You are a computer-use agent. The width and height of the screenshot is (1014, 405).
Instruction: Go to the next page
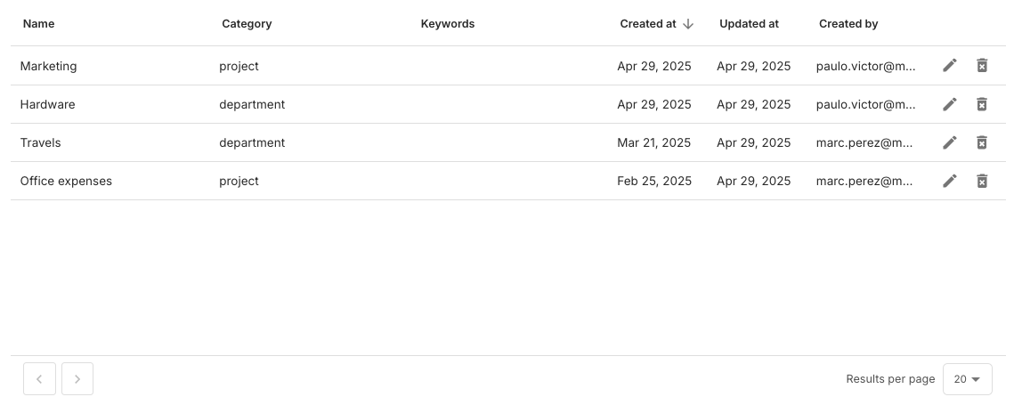tap(77, 379)
